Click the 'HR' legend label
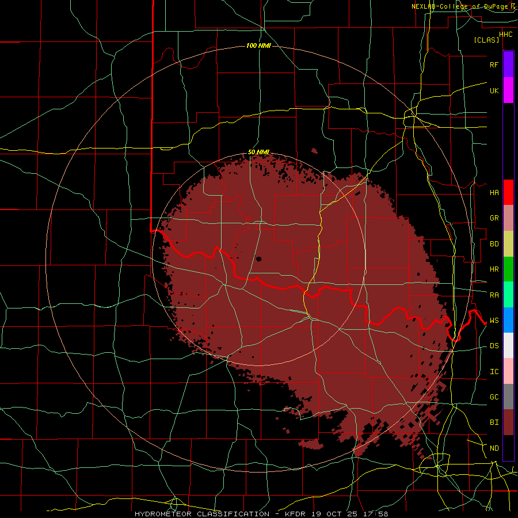This screenshot has height=518, width=518. pyautogui.click(x=494, y=269)
